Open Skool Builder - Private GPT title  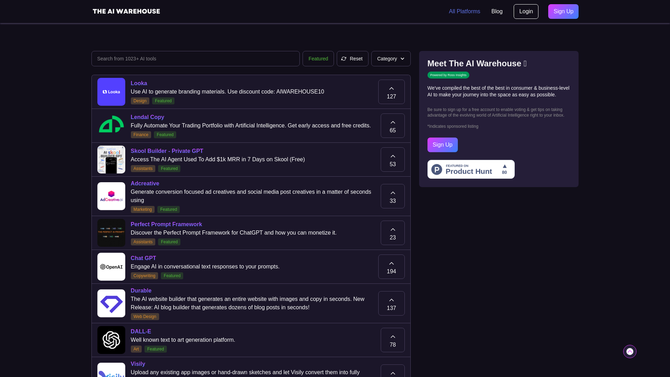tap(167, 151)
